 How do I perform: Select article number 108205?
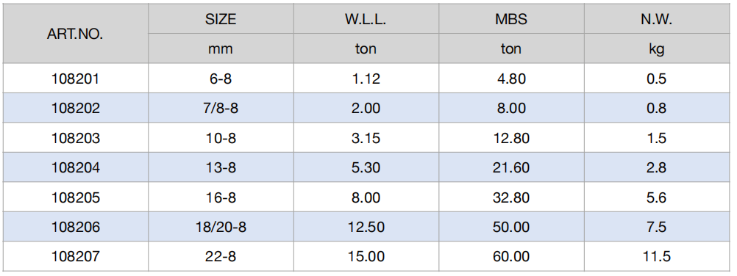coord(75,197)
